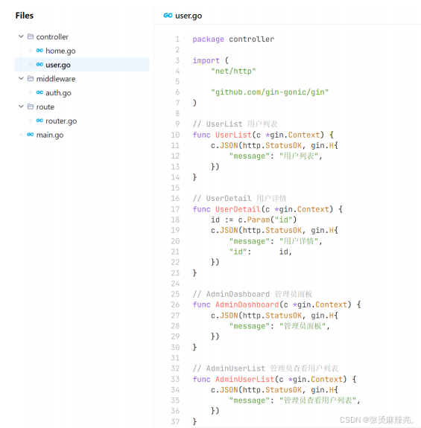
Task: Click the controller folder icon
Action: pyautogui.click(x=31, y=36)
